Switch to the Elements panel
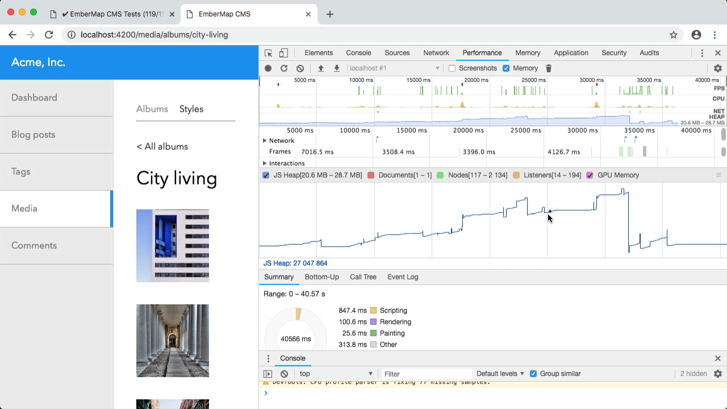This screenshot has height=409, width=727. (319, 53)
